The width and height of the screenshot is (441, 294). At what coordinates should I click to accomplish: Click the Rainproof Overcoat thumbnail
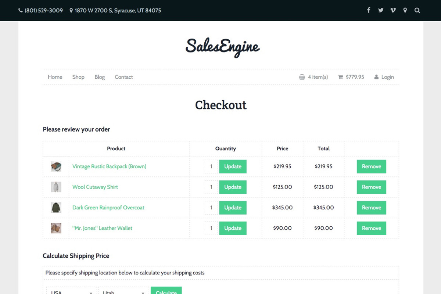click(x=56, y=208)
